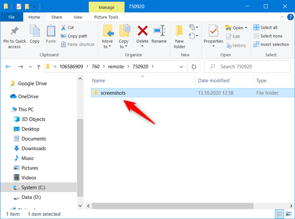Open the New item dropdown

tap(193, 27)
